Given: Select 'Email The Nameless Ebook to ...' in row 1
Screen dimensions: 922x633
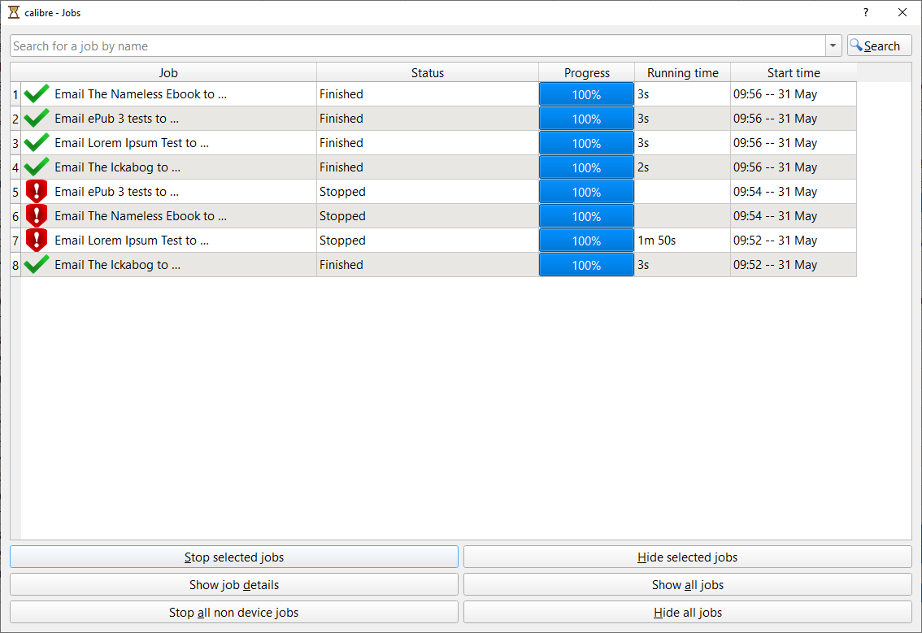Looking at the screenshot, I should point(141,94).
